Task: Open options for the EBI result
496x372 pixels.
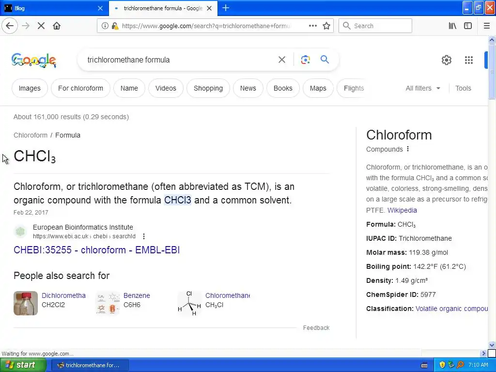Action: click(143, 236)
